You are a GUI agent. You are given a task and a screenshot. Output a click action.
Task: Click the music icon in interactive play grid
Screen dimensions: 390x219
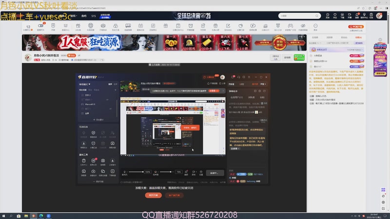(113, 143)
